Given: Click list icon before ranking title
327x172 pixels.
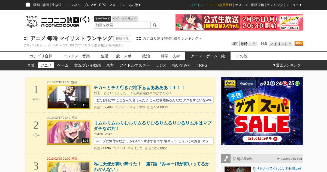Looking at the screenshot, I should [x=26, y=38].
